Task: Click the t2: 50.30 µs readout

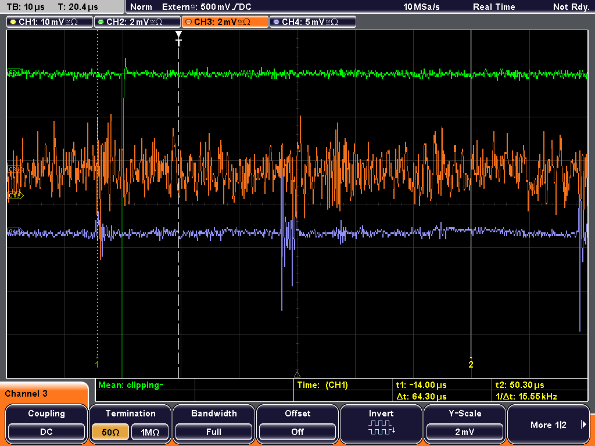Action: tap(520, 385)
